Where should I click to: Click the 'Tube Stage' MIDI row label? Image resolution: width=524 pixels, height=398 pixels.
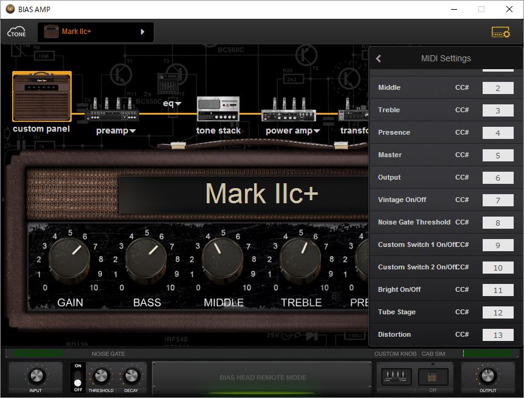coord(397,312)
